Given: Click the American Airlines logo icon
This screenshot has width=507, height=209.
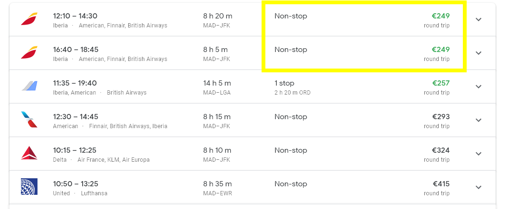Looking at the screenshot, I should coord(29,120).
